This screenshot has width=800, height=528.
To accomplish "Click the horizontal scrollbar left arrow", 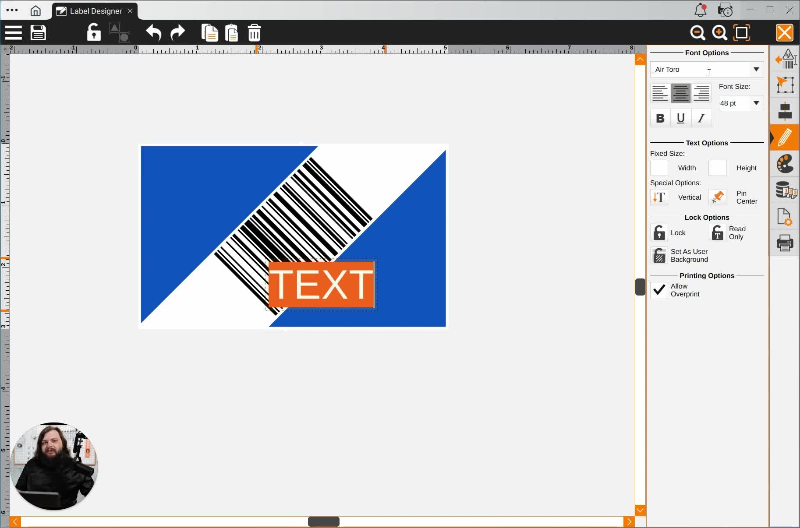I will 15,522.
